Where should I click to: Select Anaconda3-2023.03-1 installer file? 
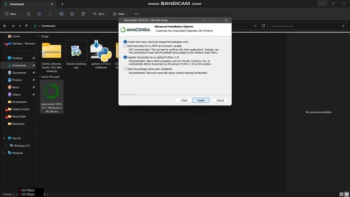pos(51,97)
